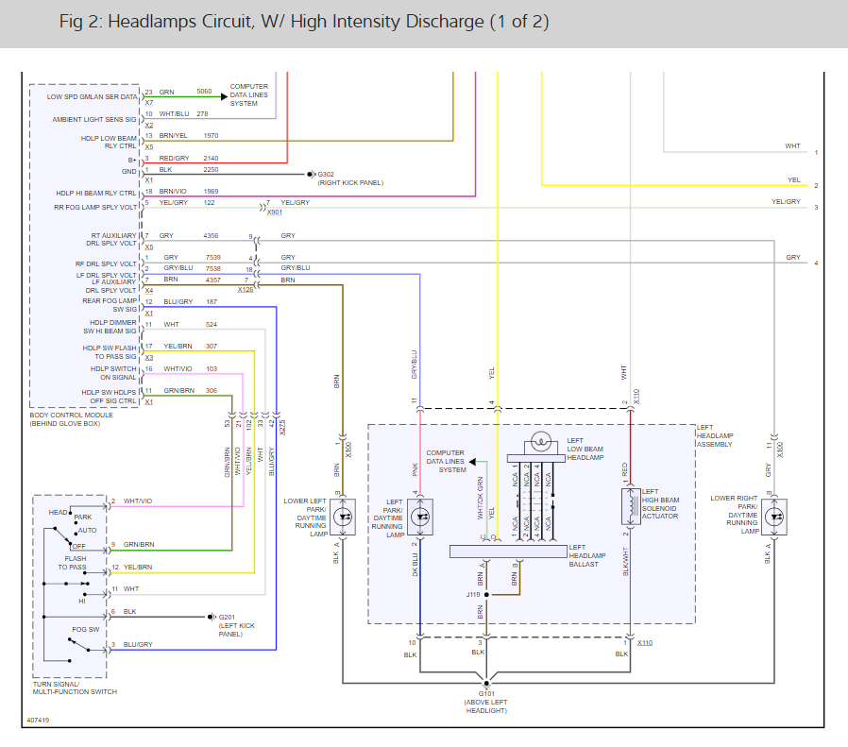Select the J119 splice junction dot
This screenshot has height=747, width=848.
[x=486, y=594]
